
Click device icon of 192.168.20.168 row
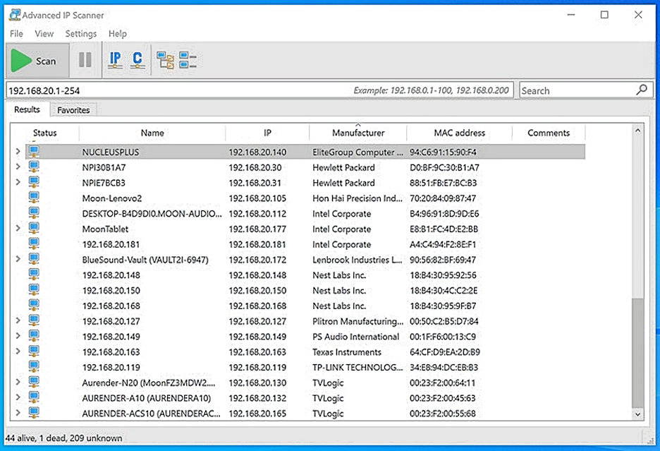click(34, 305)
